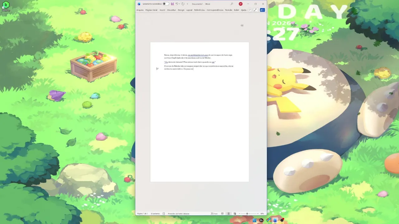Click in the line 'O corpo de Nikolai não conseguia'
This screenshot has width=399, height=224.
tap(199, 66)
